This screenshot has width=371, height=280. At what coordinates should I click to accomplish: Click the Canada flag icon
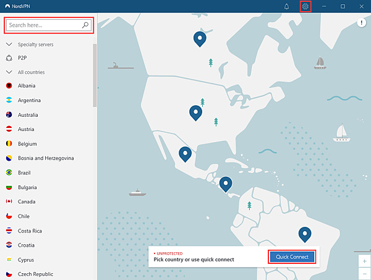click(9, 202)
